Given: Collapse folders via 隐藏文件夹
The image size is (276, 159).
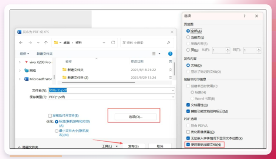Looking at the screenshot, I should click(x=28, y=147).
